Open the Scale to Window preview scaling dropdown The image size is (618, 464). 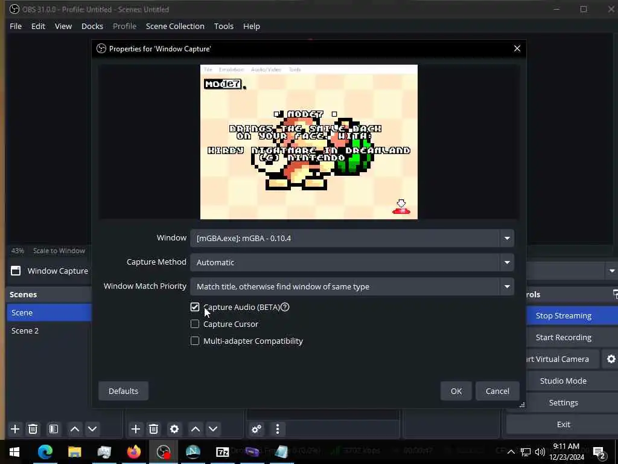pos(59,251)
